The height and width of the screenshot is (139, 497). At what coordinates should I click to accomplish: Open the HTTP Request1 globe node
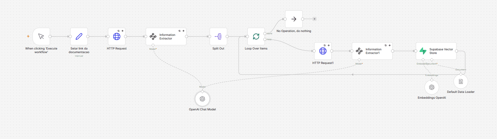point(323,51)
